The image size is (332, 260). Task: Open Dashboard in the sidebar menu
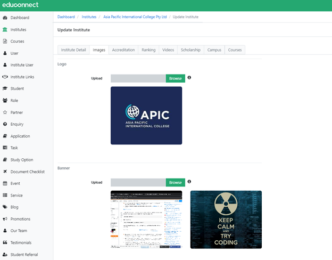20,18
